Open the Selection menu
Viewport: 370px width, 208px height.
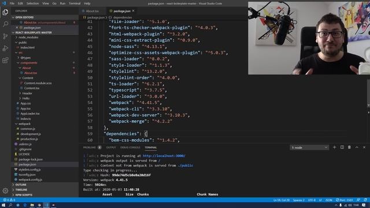point(32,3)
